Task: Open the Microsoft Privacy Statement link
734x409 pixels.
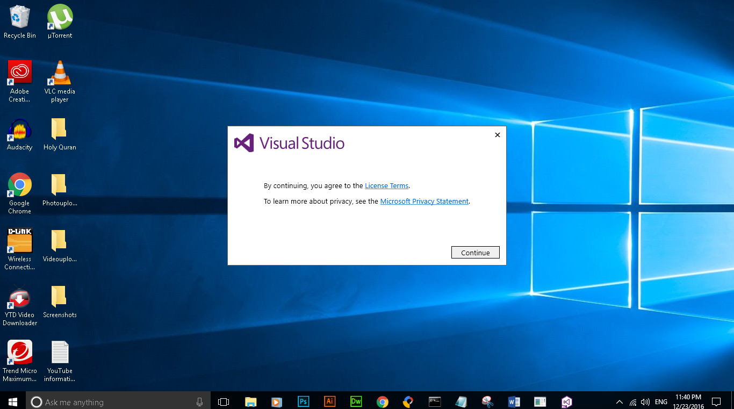Action: pyautogui.click(x=424, y=202)
